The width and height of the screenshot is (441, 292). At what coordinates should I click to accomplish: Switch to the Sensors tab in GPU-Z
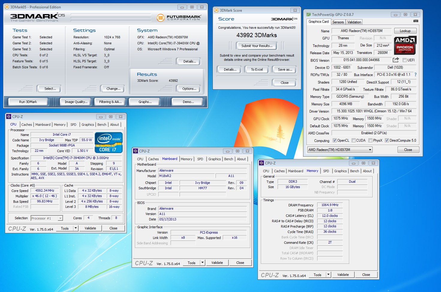(338, 22)
